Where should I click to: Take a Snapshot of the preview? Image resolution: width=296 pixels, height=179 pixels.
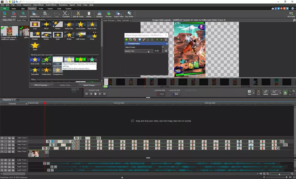[x=274, y=92]
